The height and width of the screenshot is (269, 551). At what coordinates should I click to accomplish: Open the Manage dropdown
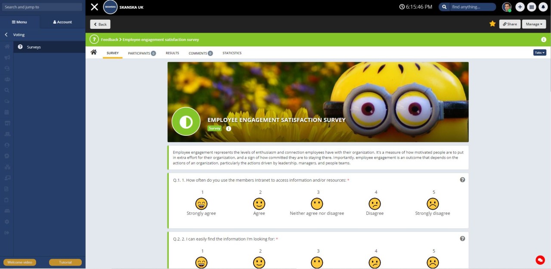click(x=534, y=24)
